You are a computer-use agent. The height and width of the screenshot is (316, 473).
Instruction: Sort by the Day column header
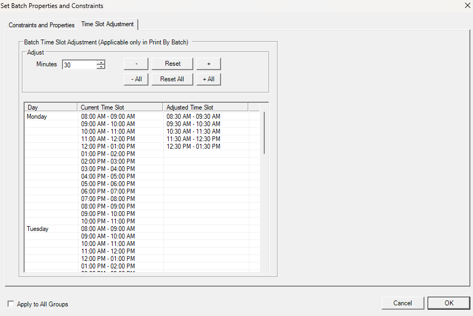51,107
